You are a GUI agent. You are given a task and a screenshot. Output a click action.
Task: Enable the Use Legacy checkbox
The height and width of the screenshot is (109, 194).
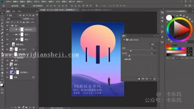[123, 59]
